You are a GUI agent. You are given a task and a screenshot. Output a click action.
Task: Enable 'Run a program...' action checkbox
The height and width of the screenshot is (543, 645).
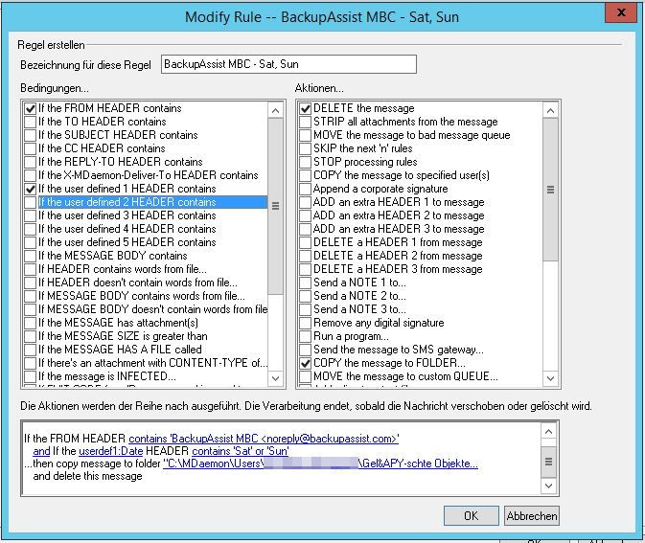pos(305,336)
